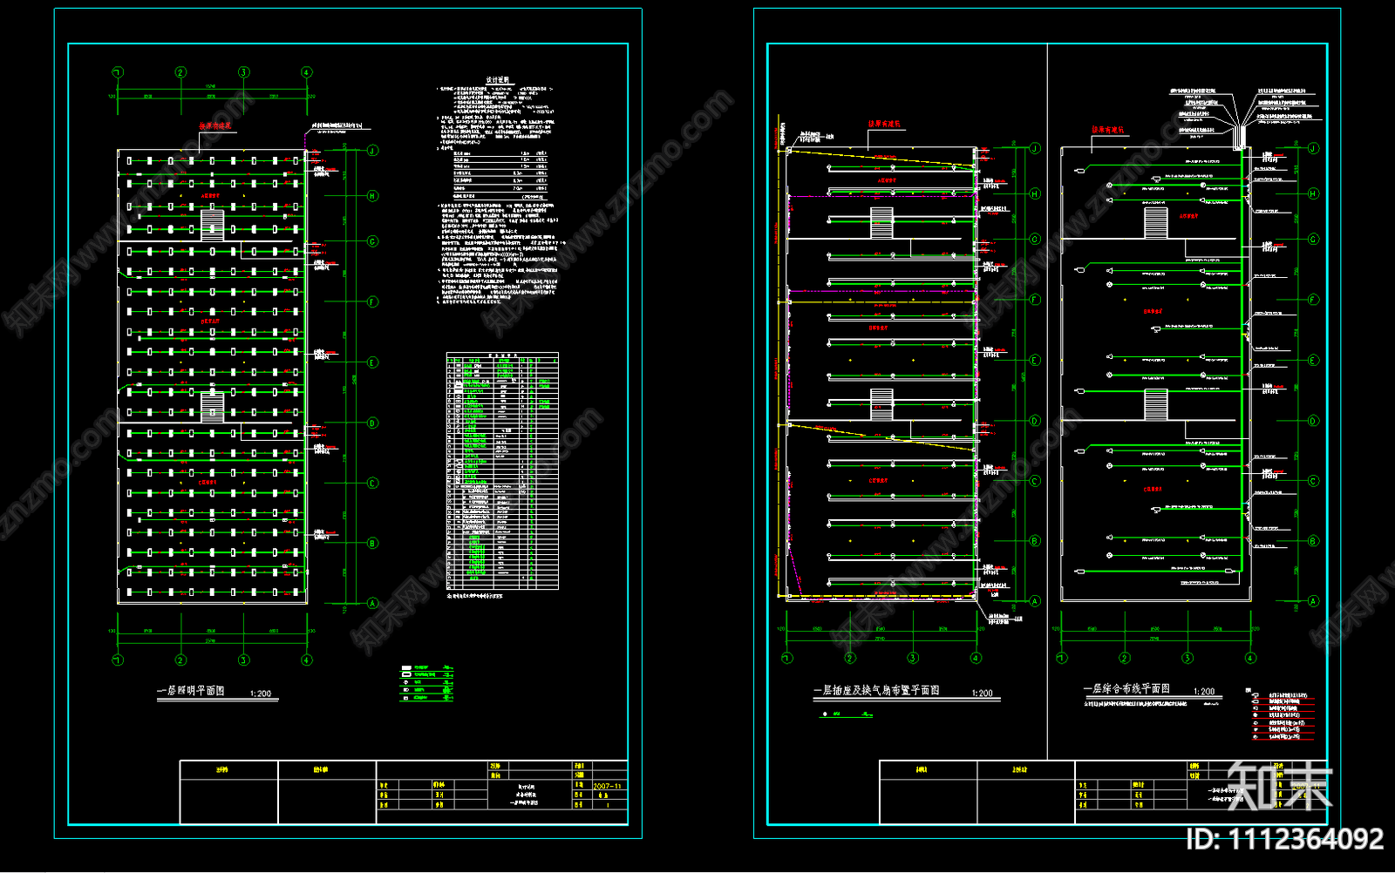Select axis bubble G of the lighting plan

point(372,241)
